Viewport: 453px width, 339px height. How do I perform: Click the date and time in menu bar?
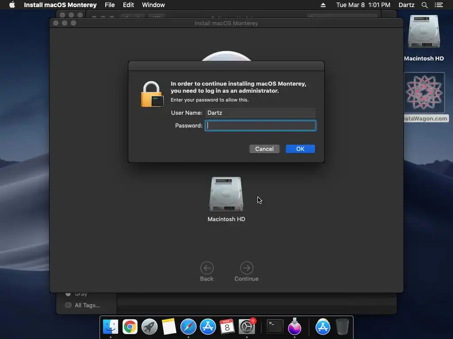tap(363, 5)
